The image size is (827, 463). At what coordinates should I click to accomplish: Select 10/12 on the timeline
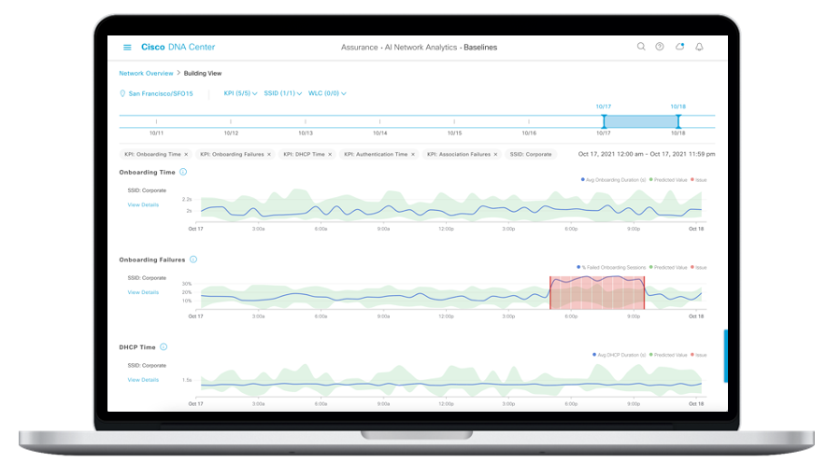tap(231, 133)
